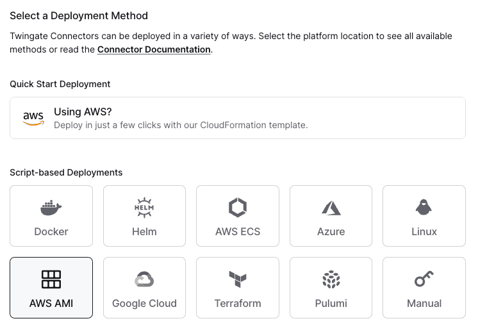Image resolution: width=478 pixels, height=330 pixels.
Task: Click the AWS logo in Quick Start
Action: pyautogui.click(x=33, y=118)
